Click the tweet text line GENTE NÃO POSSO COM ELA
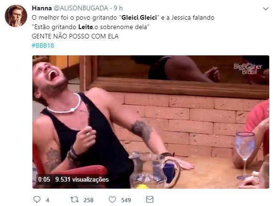The height and width of the screenshot is (206, 273). pos(75,36)
